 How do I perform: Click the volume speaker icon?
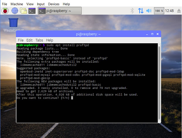pos(149,11)
